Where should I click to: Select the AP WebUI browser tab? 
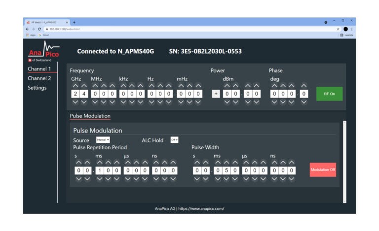pyautogui.click(x=47, y=22)
